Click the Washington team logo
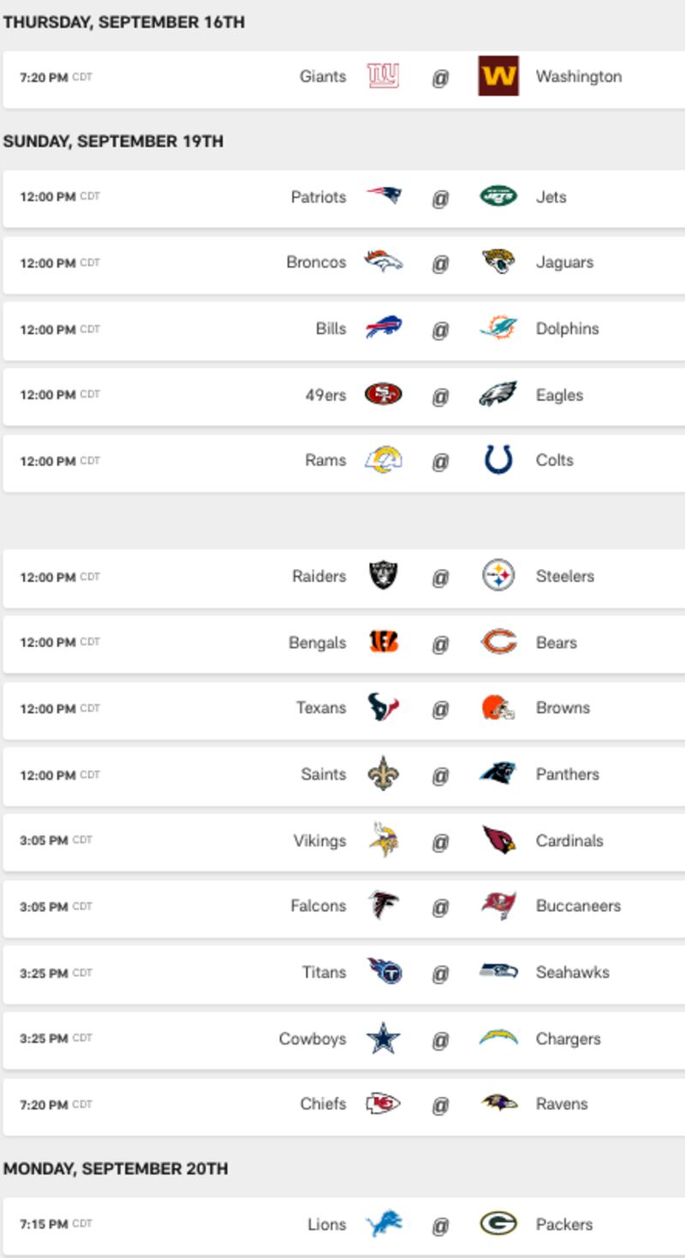 click(x=498, y=76)
